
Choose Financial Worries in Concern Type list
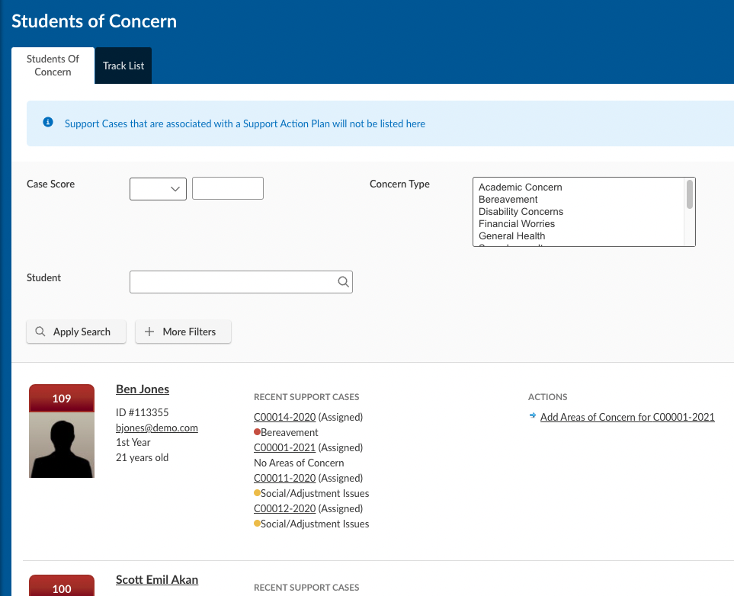coord(517,224)
